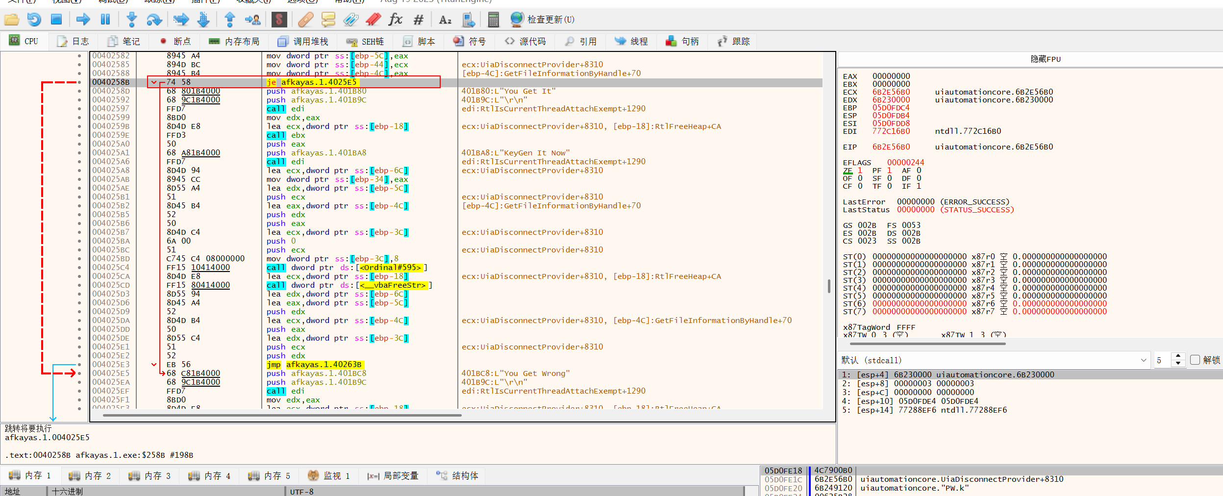Click the ZF flag label in registers
The height and width of the screenshot is (496, 1223).
click(x=848, y=171)
